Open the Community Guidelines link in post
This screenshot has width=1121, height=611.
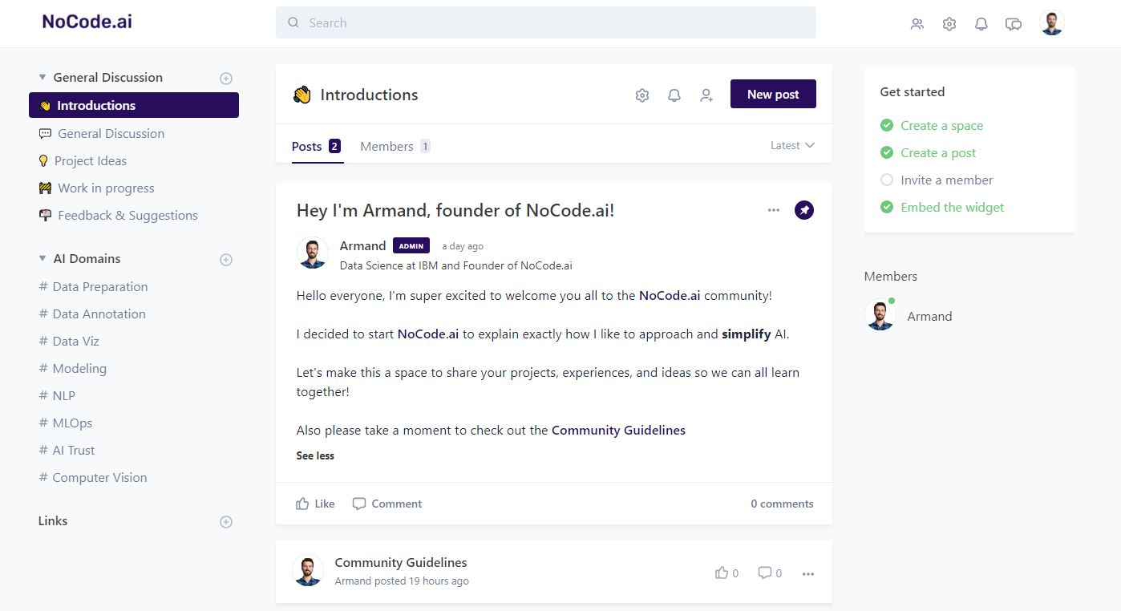click(x=618, y=430)
